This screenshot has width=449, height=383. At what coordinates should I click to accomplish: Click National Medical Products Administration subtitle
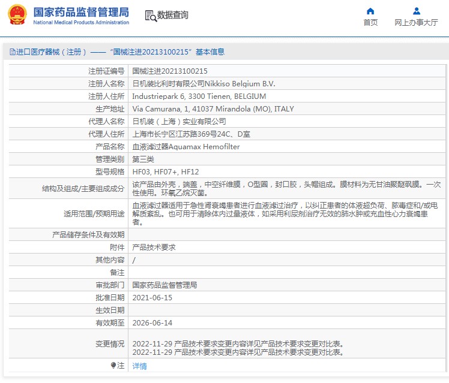[81, 22]
